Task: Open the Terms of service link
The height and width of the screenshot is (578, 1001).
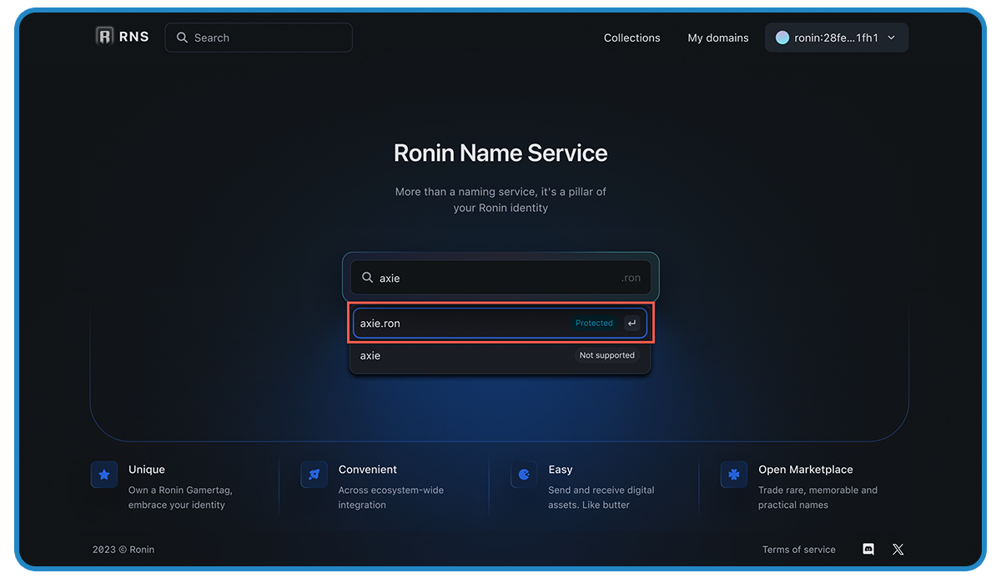Action: click(x=798, y=550)
